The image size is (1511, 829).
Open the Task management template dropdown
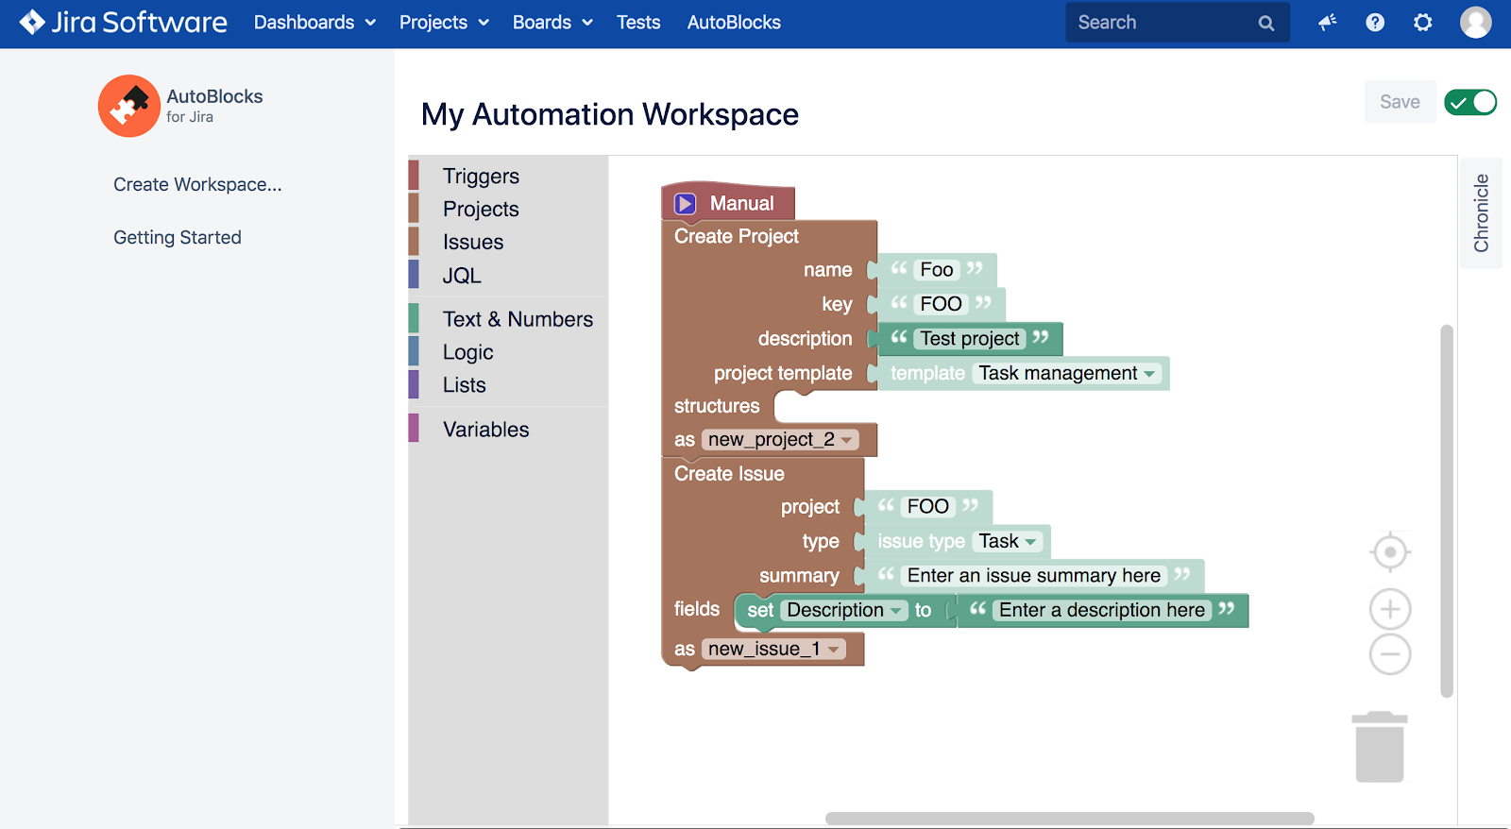coord(1067,373)
